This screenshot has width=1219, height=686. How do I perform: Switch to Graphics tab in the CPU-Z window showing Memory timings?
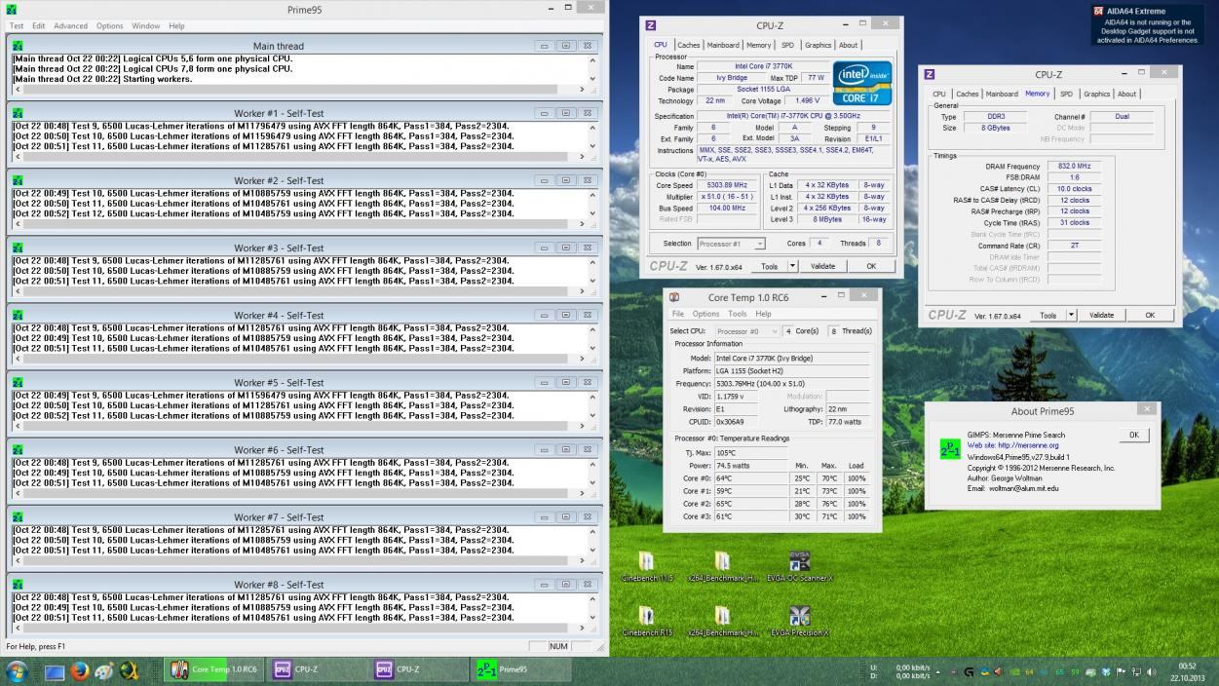pyautogui.click(x=1097, y=94)
